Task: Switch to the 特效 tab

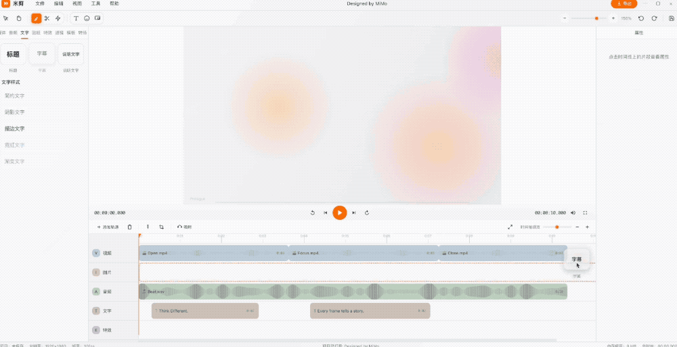Action: point(47,32)
